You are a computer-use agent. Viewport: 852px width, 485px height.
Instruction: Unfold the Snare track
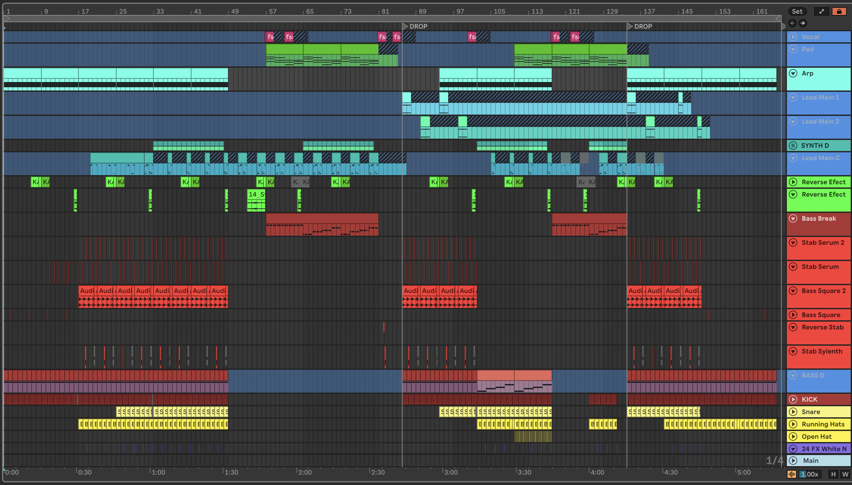click(793, 412)
